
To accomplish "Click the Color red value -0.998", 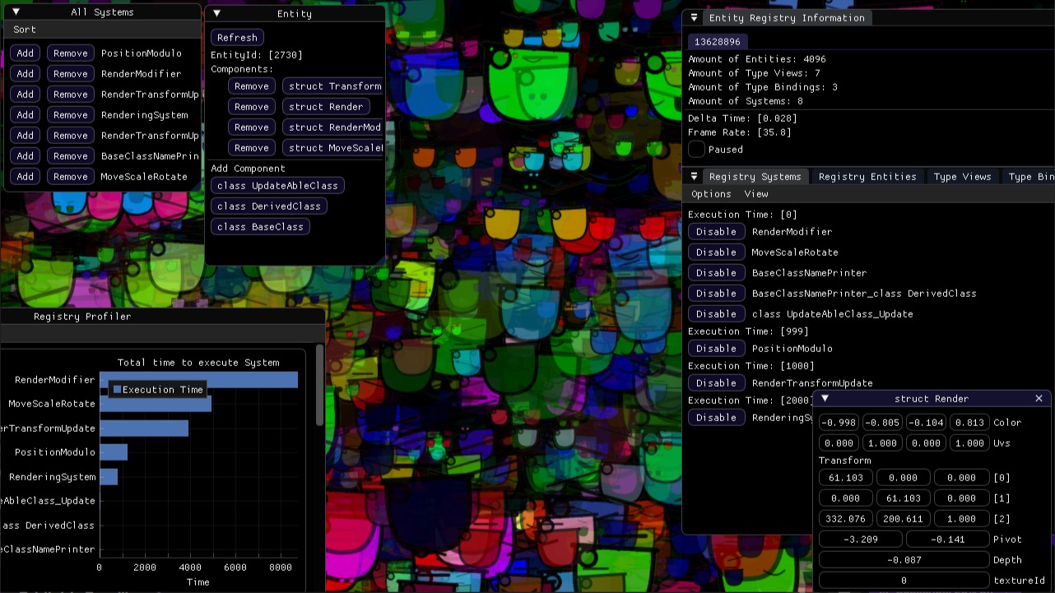I will click(839, 422).
